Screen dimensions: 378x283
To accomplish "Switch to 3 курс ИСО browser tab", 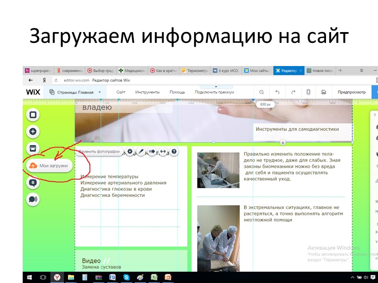I will [x=226, y=70].
